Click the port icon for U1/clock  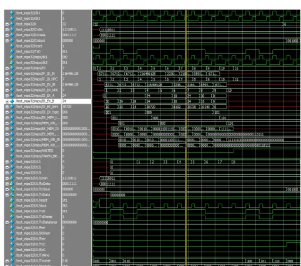tap(12, 205)
